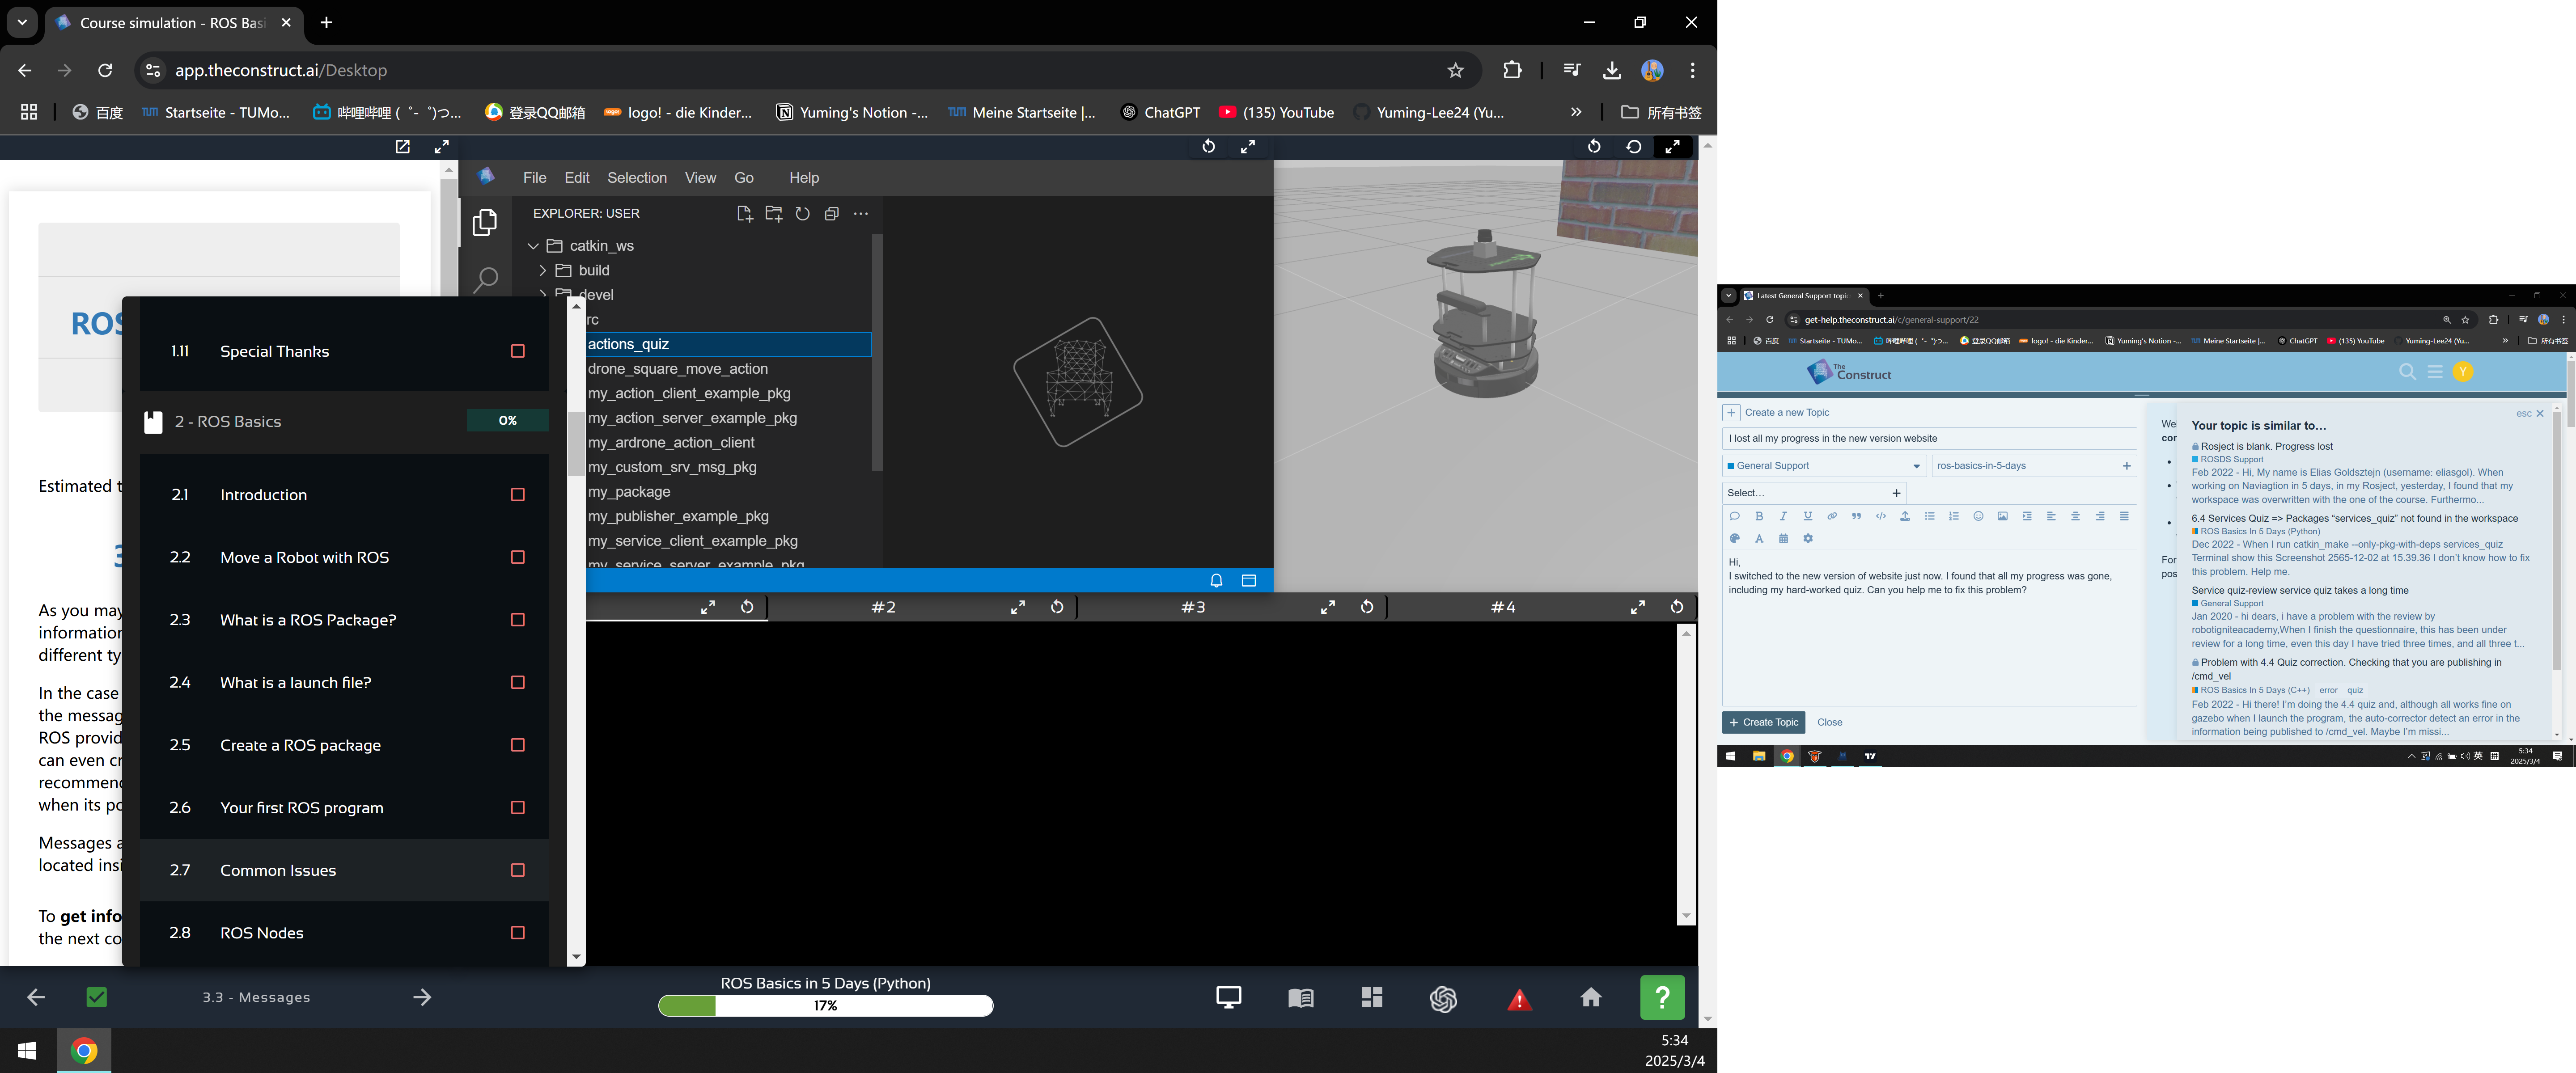Switch to terminal tab #3
The image size is (2576, 1073).
[1193, 607]
